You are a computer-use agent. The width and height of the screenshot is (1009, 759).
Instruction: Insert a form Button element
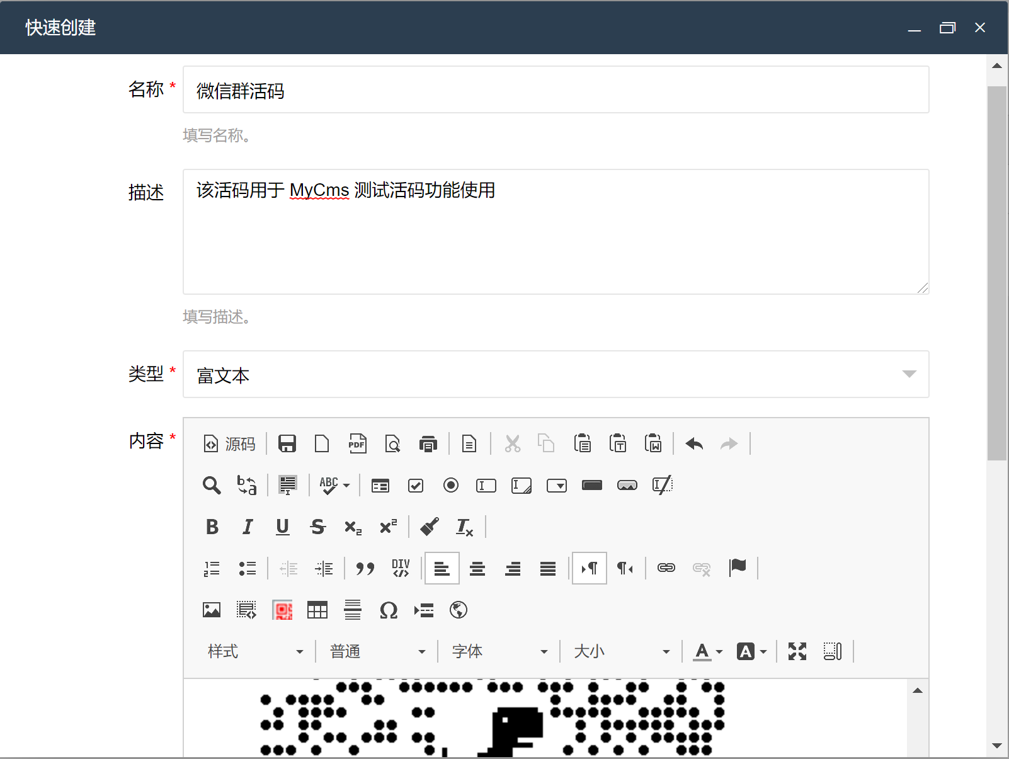592,486
